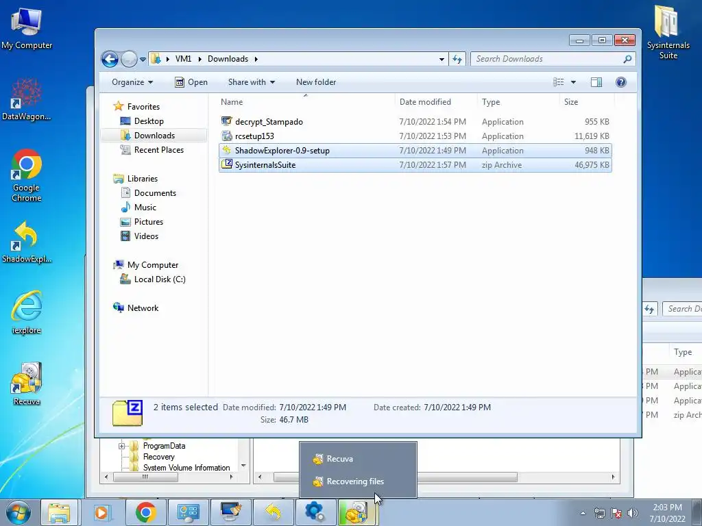Click the VM1 breadcrumb in address bar
702x526 pixels.
183,59
